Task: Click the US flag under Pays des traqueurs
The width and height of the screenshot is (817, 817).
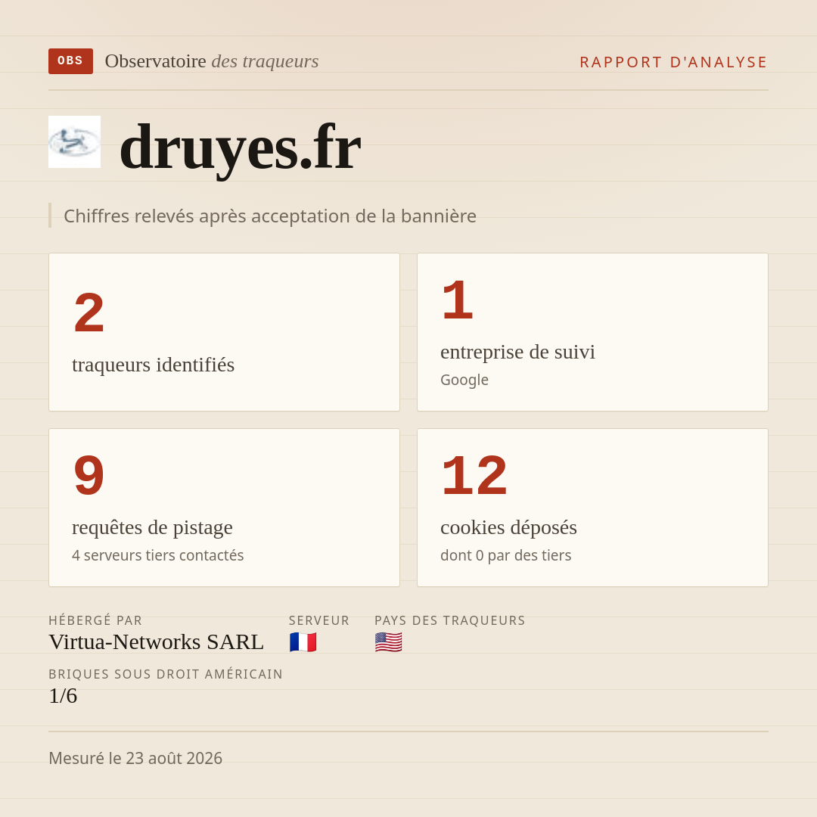Action: [x=388, y=642]
